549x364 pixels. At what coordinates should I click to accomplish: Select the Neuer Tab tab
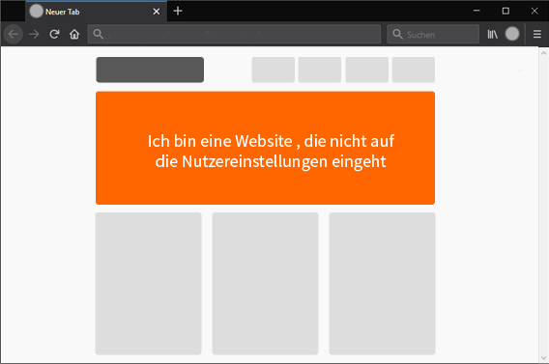[97, 12]
